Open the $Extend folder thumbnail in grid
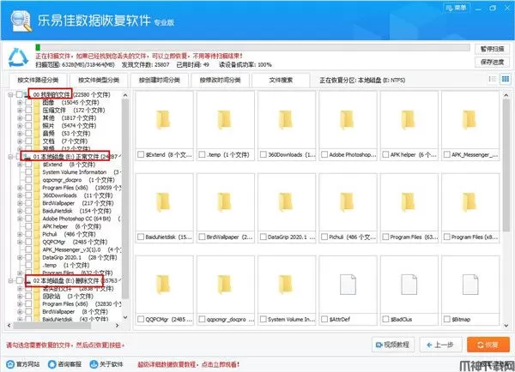 pyautogui.click(x=163, y=119)
